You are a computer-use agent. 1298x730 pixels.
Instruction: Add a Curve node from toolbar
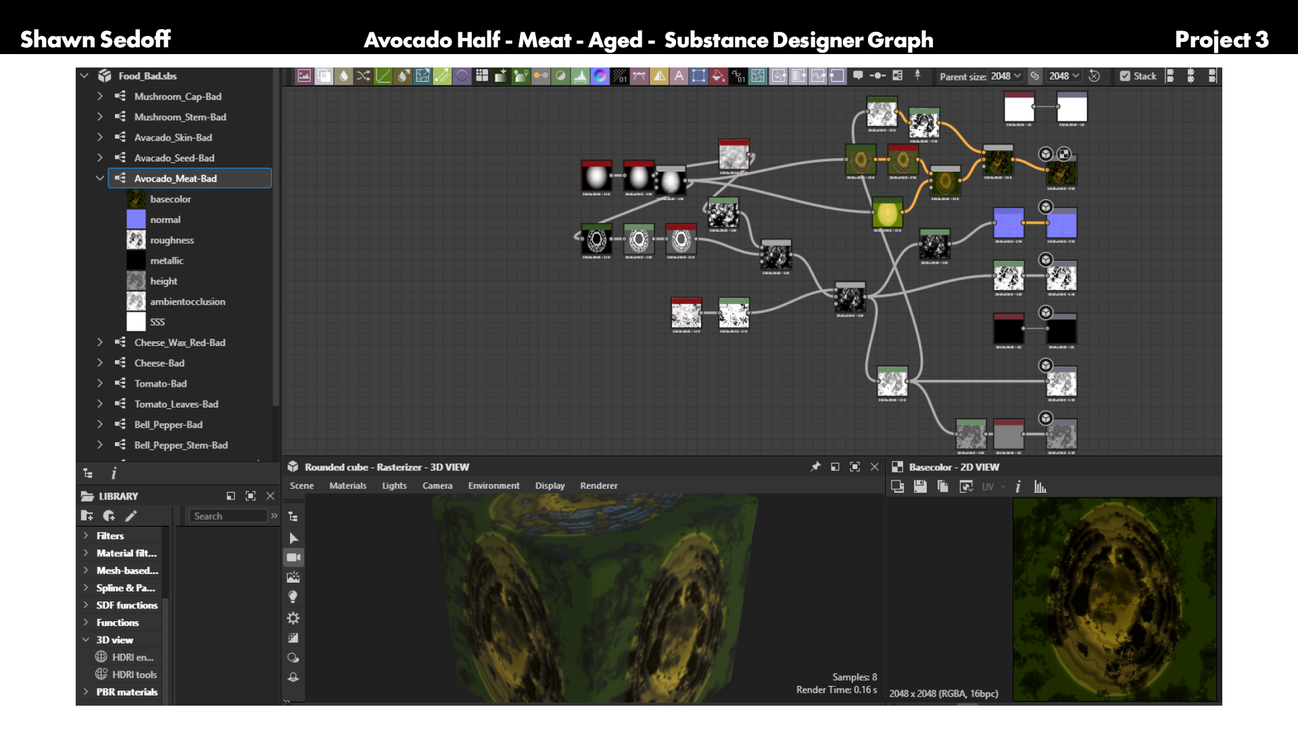click(383, 76)
